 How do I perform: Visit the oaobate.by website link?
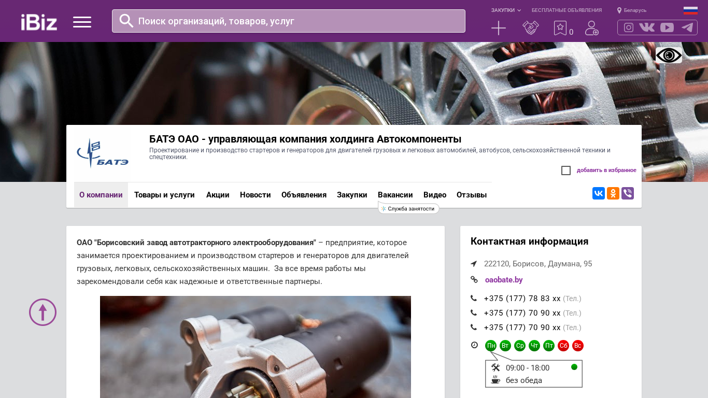click(504, 280)
